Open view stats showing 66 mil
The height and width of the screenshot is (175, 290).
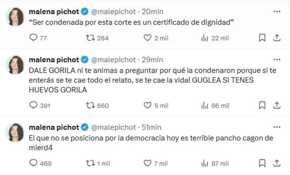(205, 106)
